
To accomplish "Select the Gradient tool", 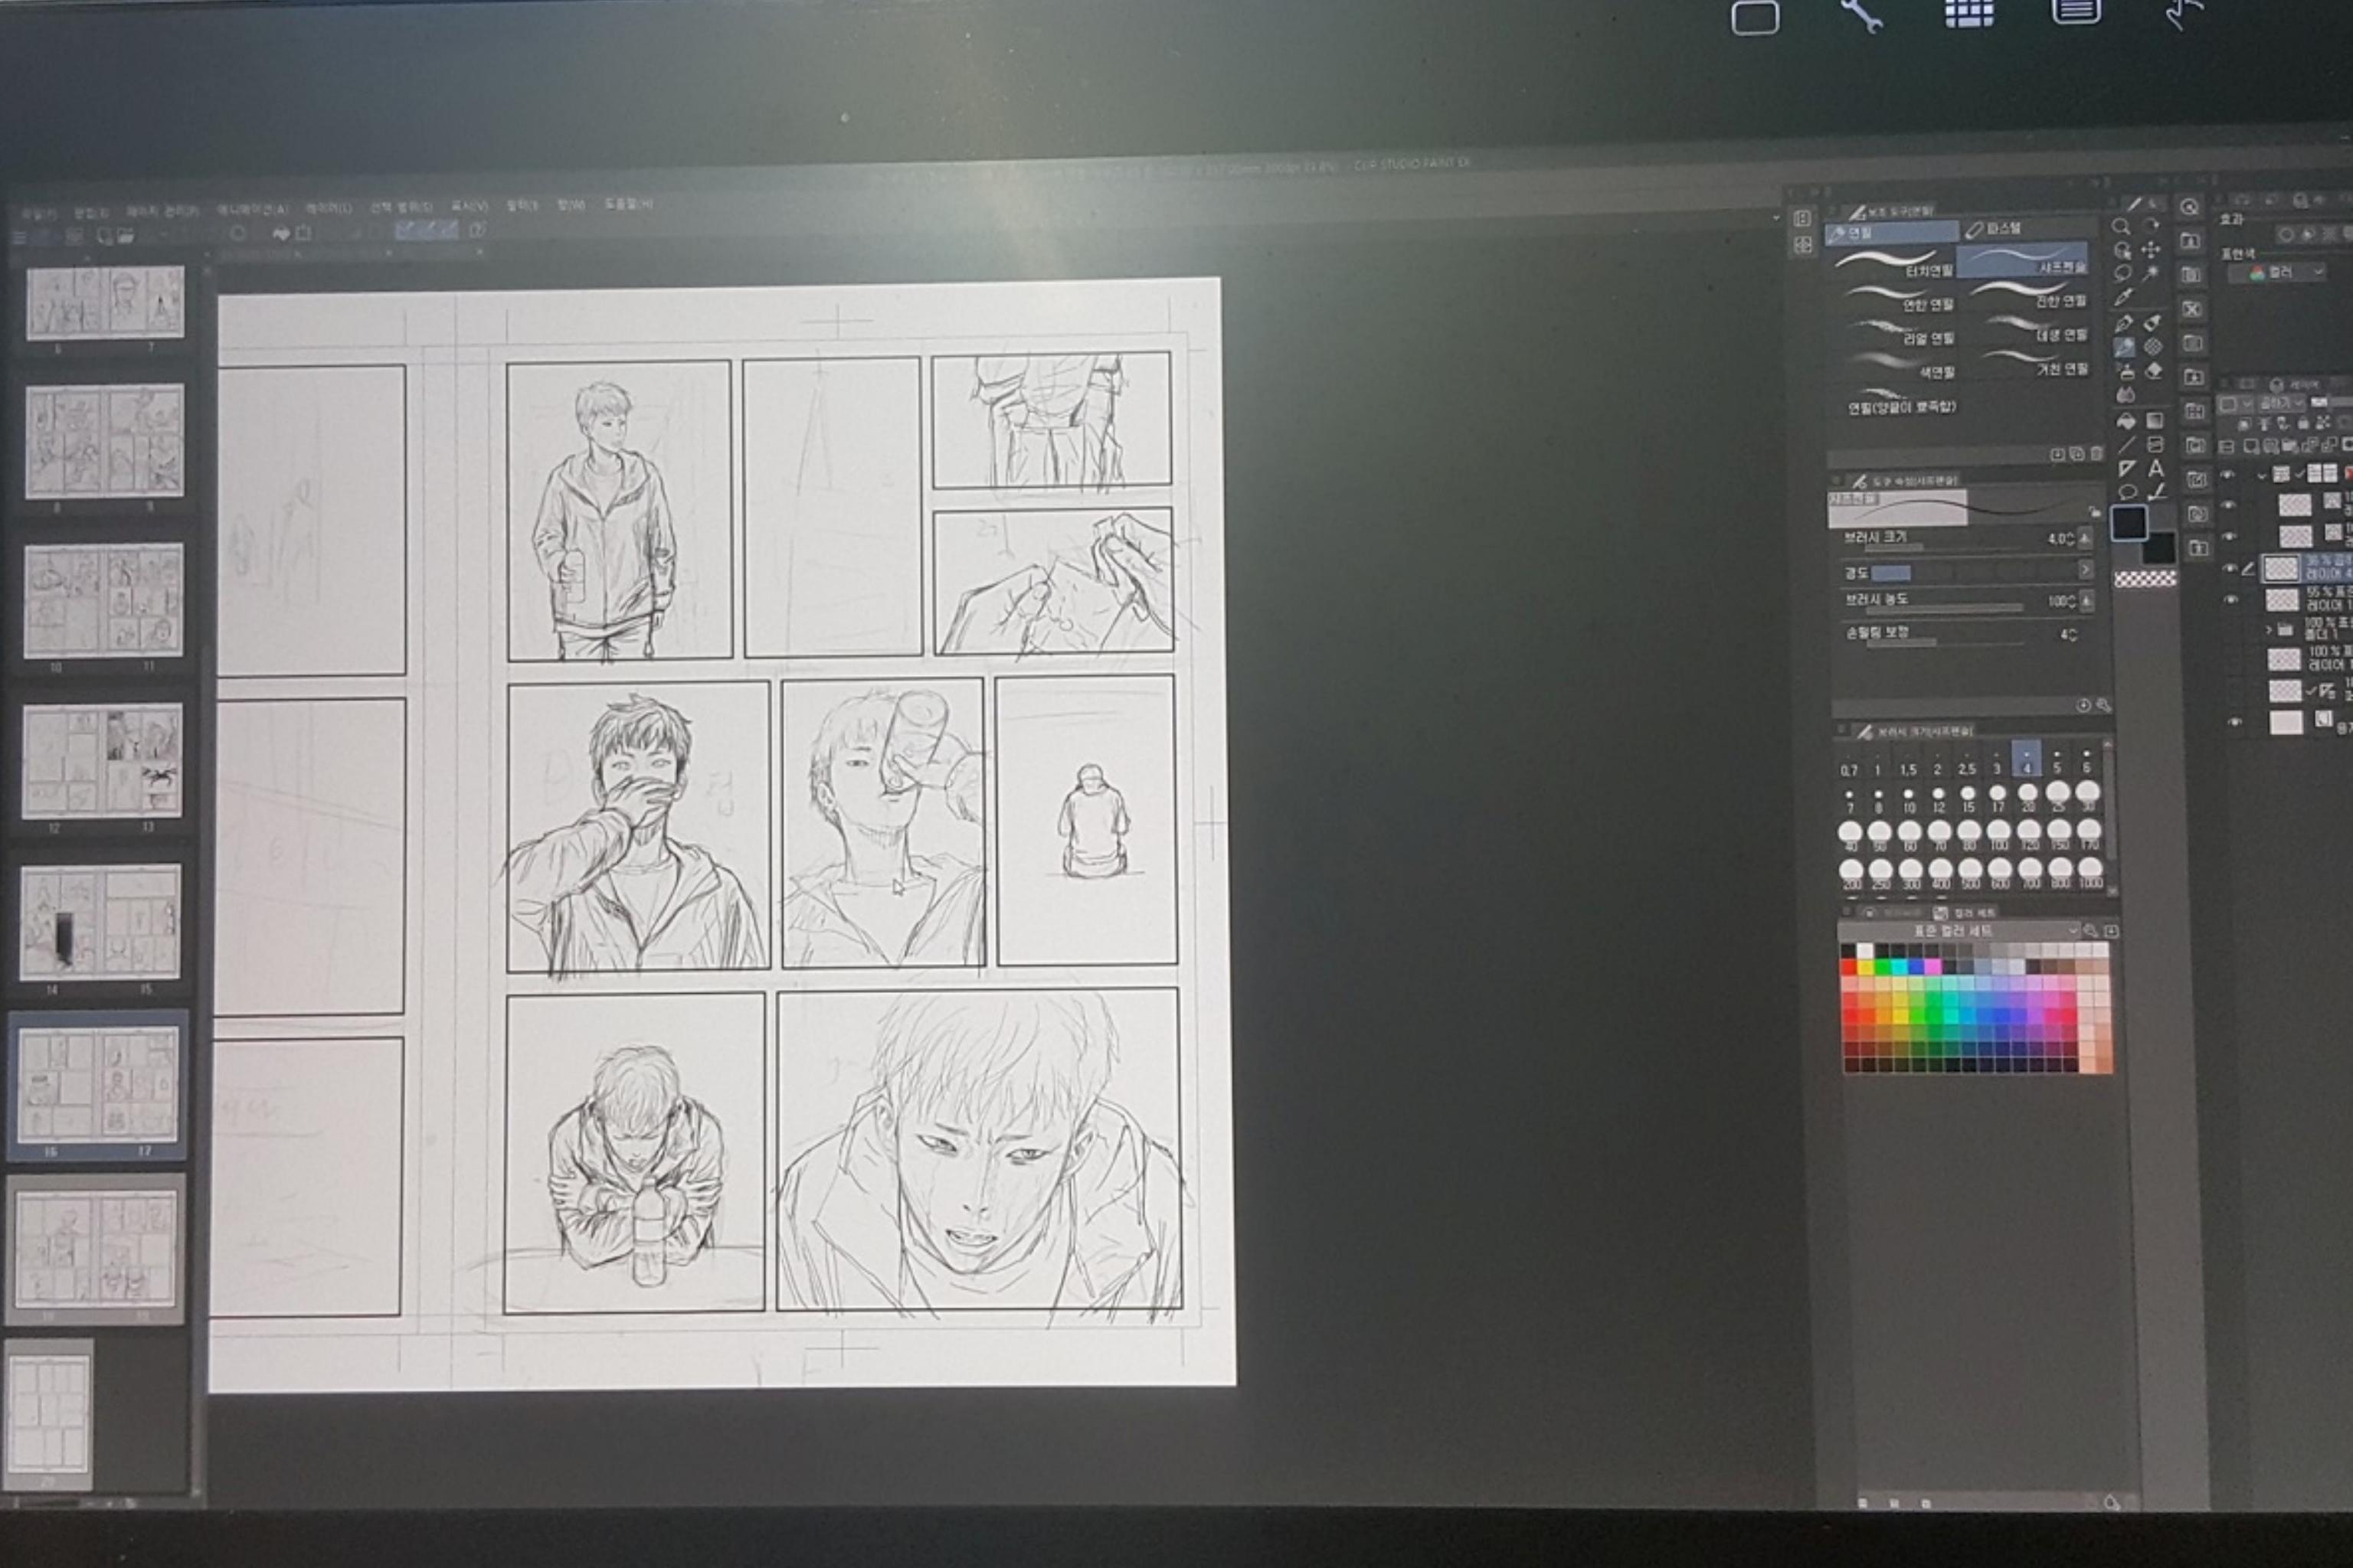I will (x=2156, y=421).
